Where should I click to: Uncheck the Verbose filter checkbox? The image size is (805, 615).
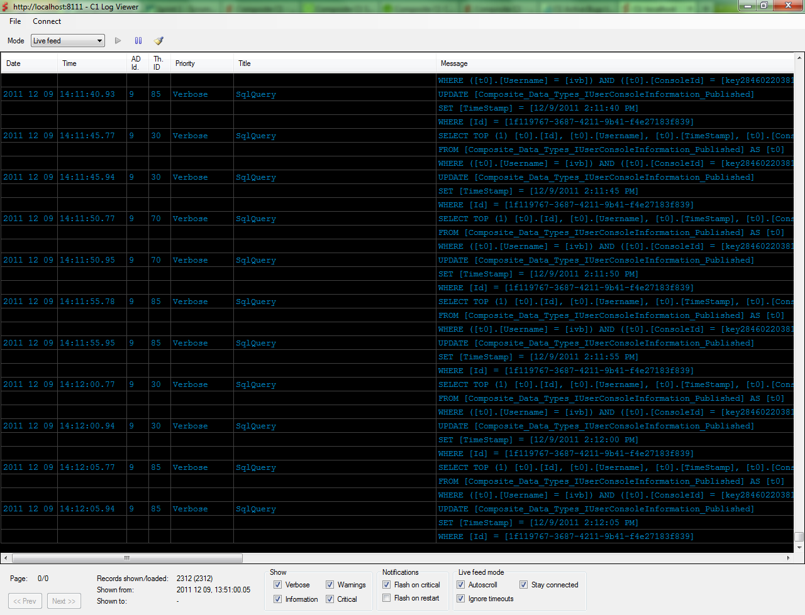tap(277, 585)
